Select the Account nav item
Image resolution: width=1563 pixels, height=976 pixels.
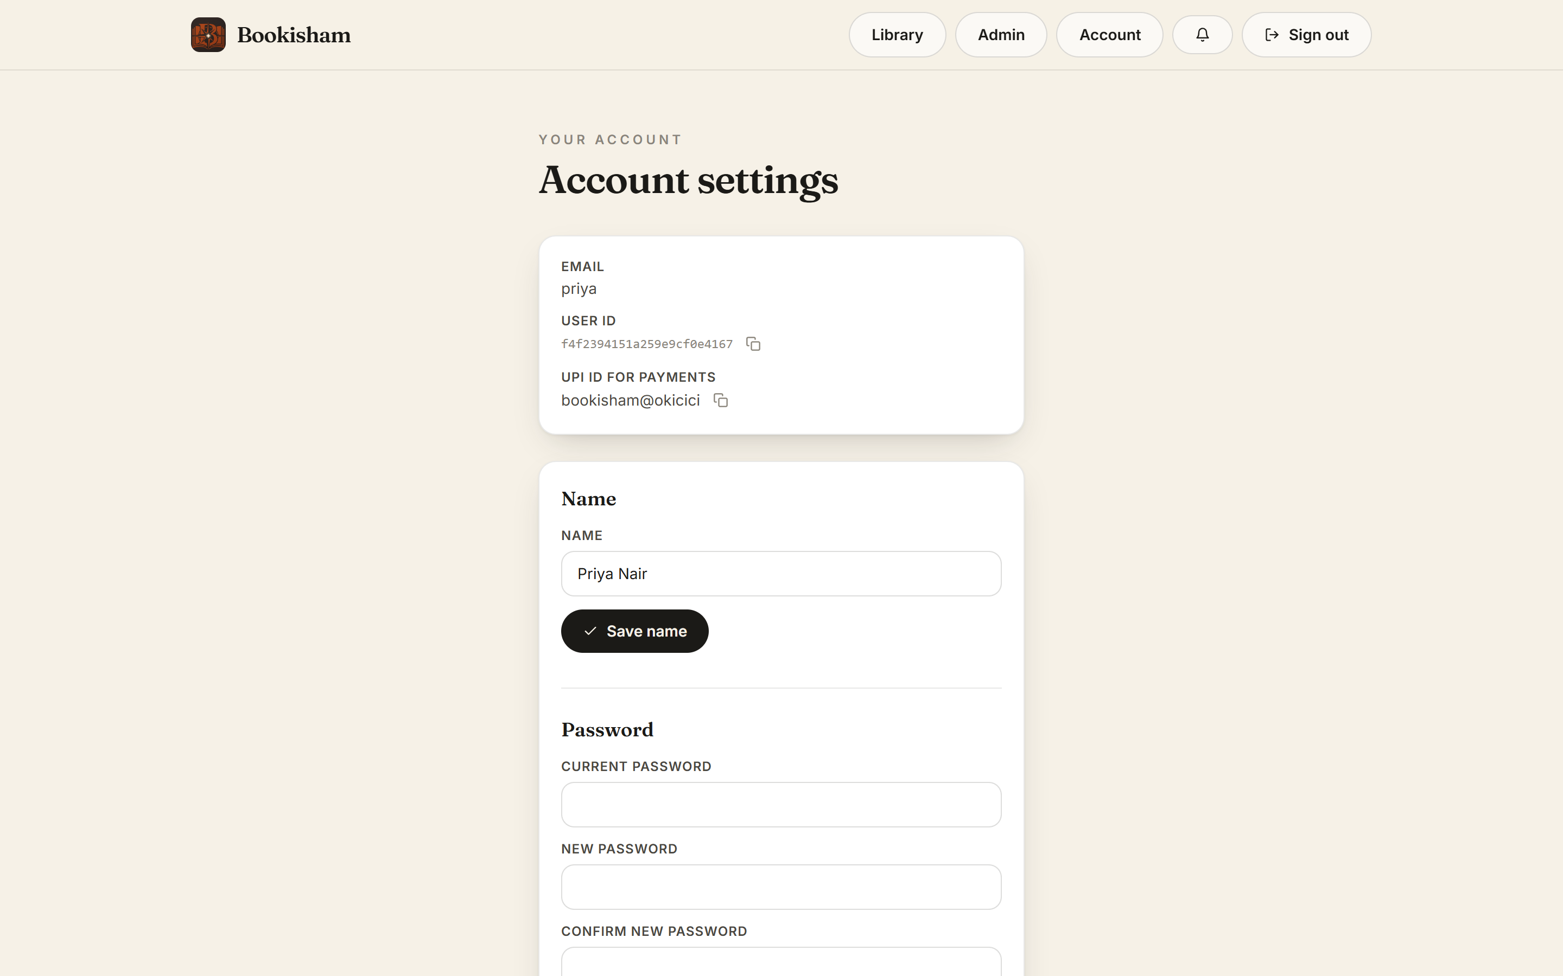point(1110,35)
